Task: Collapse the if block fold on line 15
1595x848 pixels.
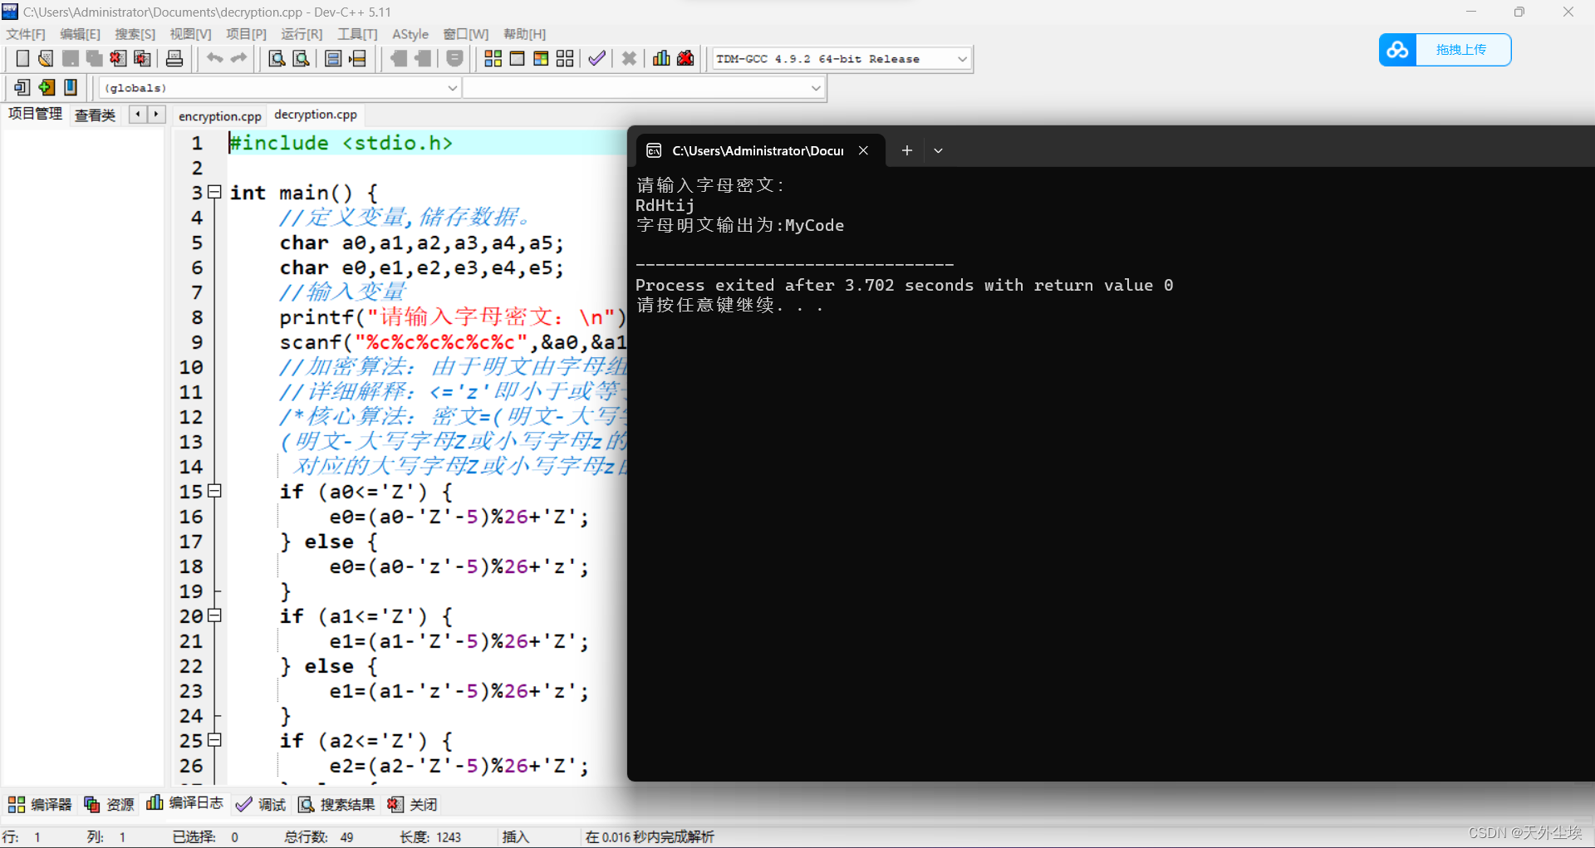Action: [x=214, y=491]
